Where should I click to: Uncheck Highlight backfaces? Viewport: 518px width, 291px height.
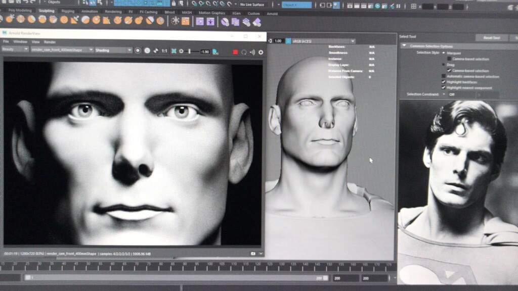444,82
